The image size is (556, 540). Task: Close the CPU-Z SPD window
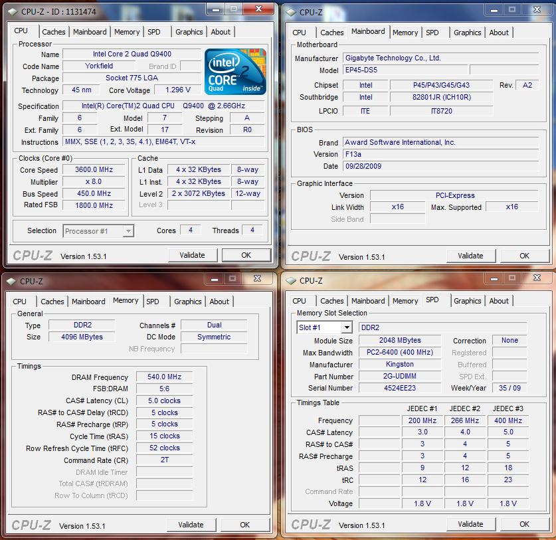point(537,278)
